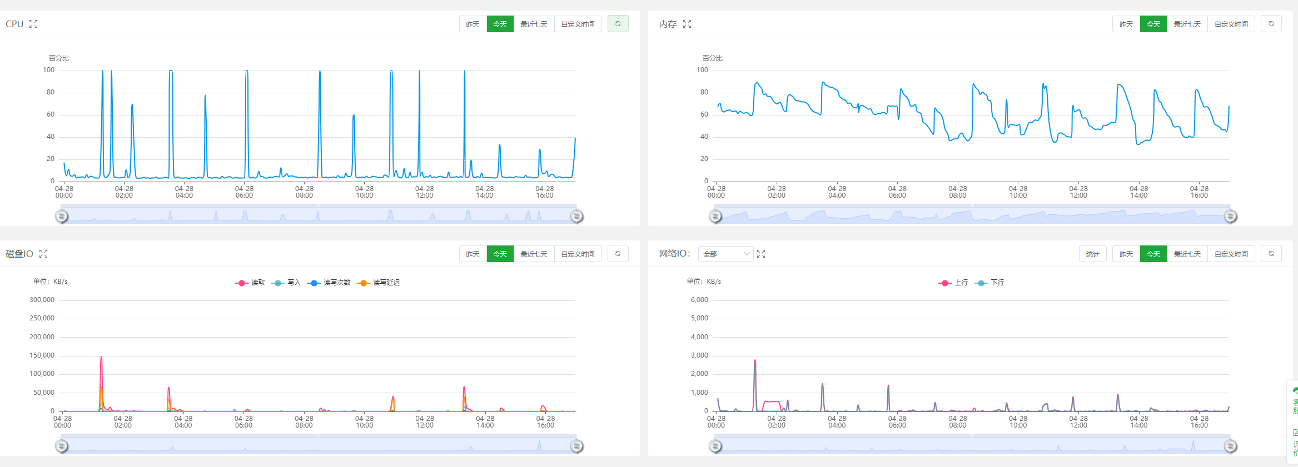Grab the 磁盘IO zoom slider right handle
This screenshot has height=467, width=1298.
(x=576, y=446)
